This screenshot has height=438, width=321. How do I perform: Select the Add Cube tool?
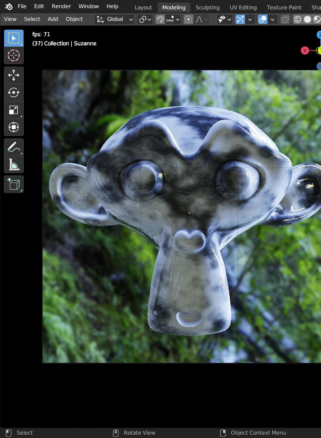[14, 184]
